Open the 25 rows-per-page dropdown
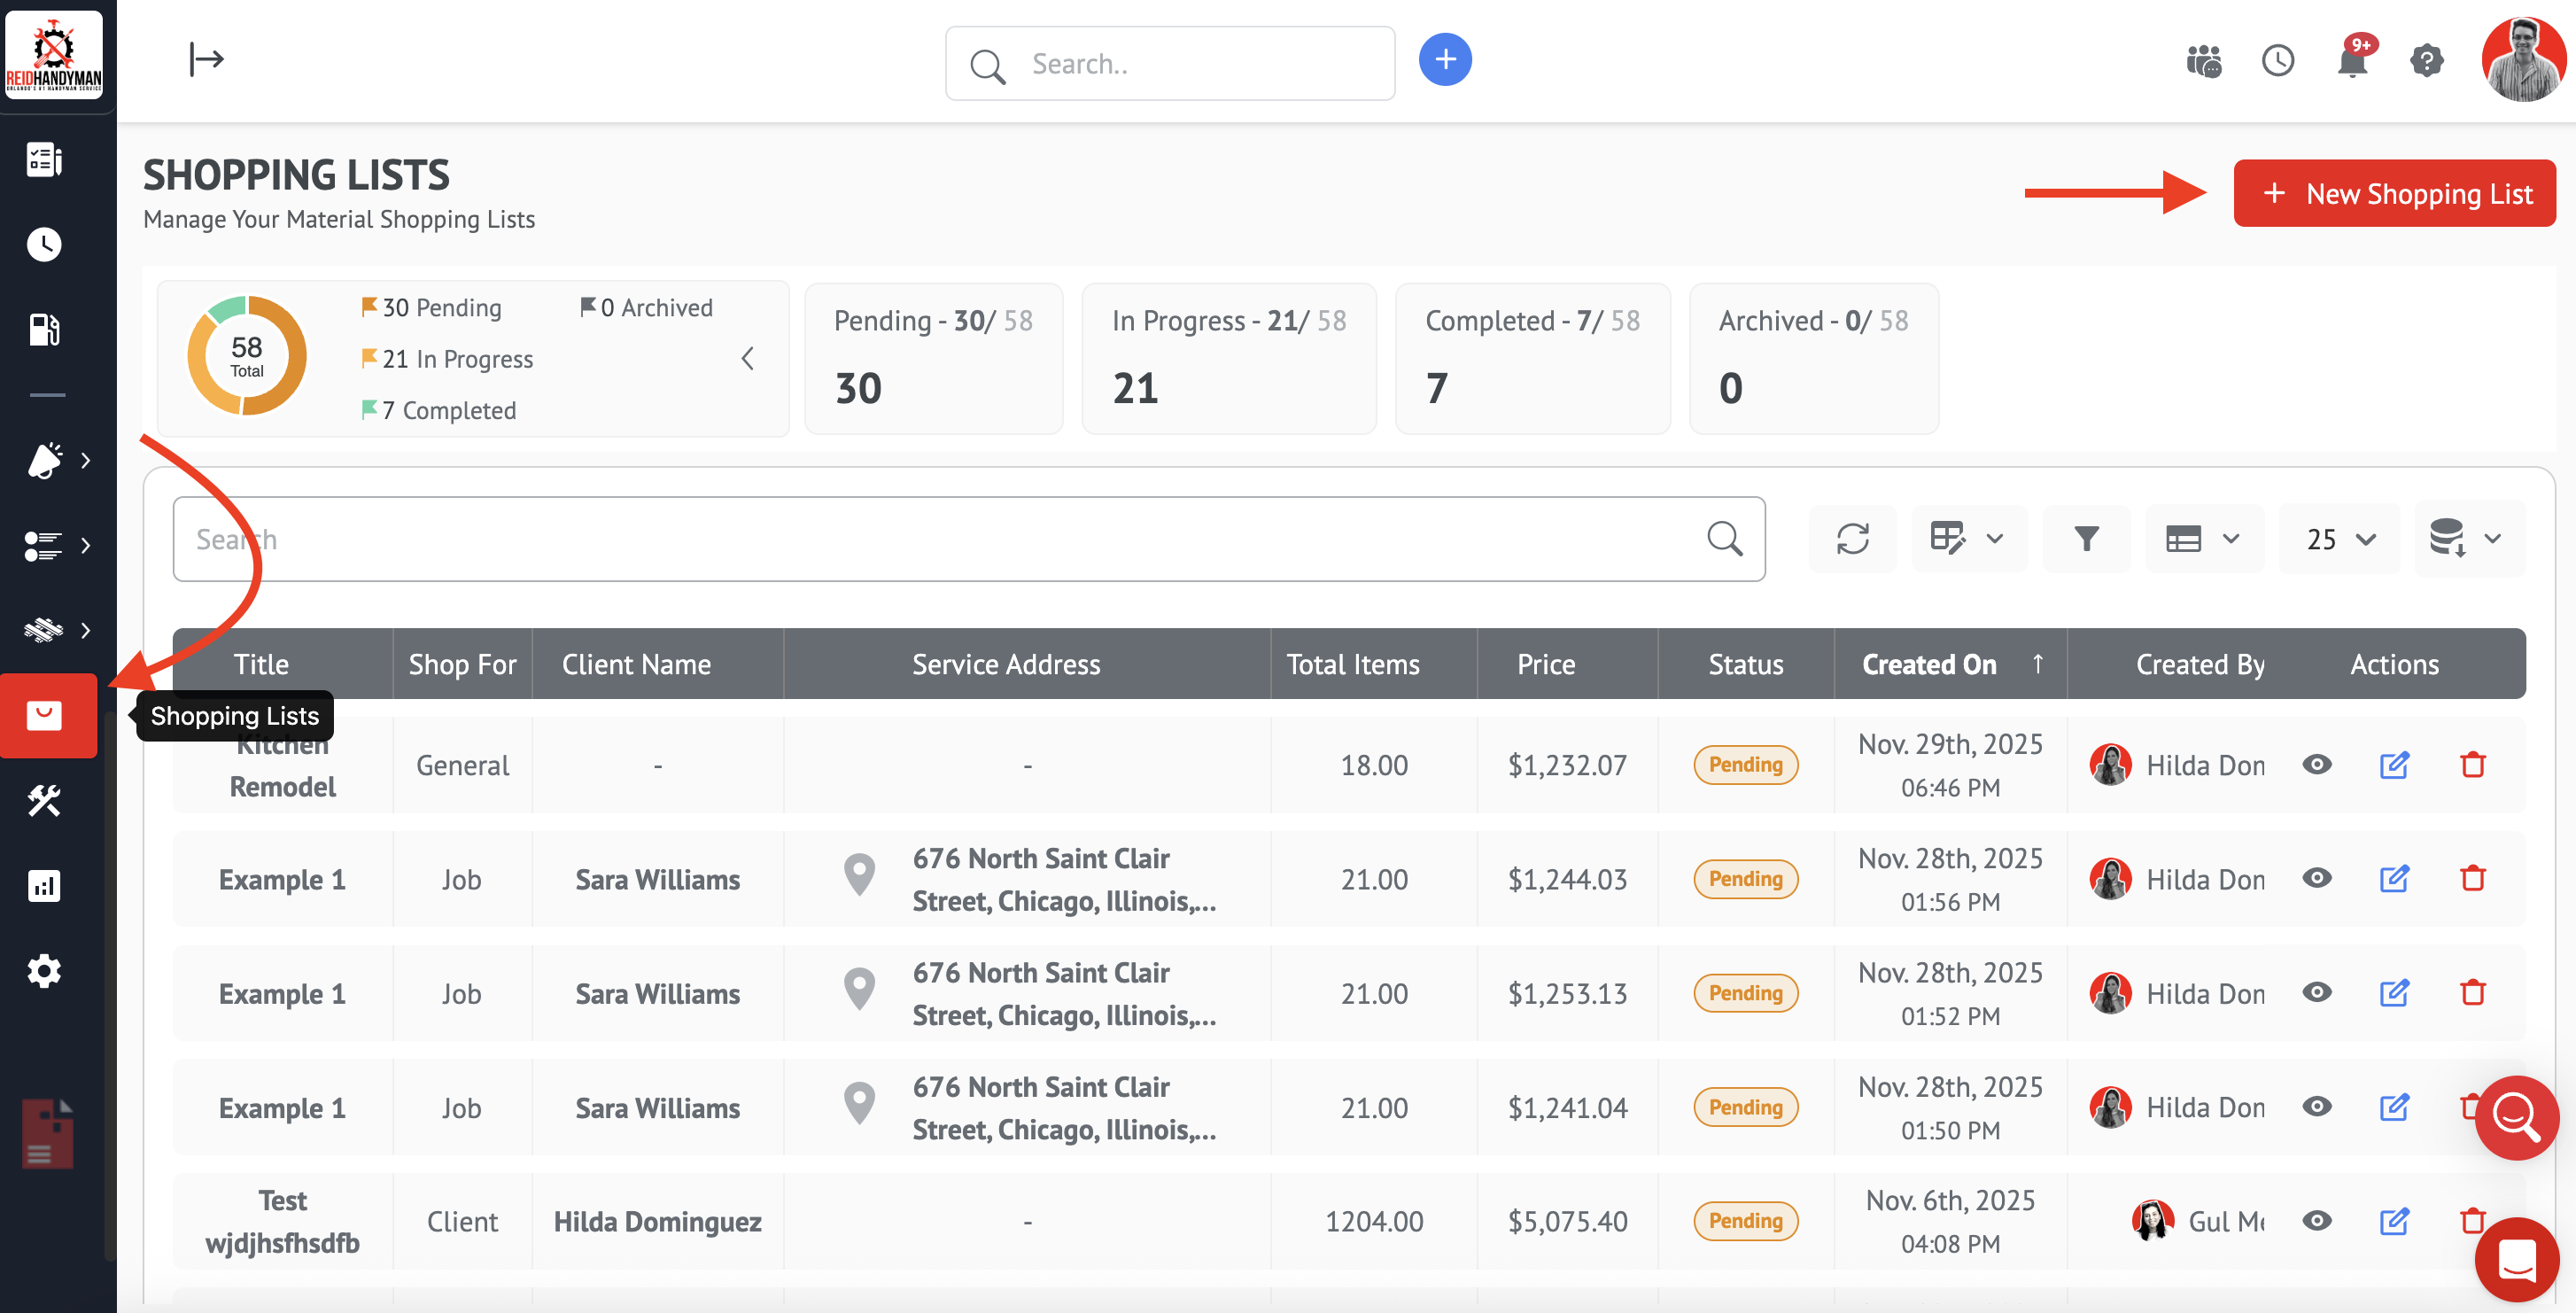The height and width of the screenshot is (1313, 2576). click(x=2339, y=540)
